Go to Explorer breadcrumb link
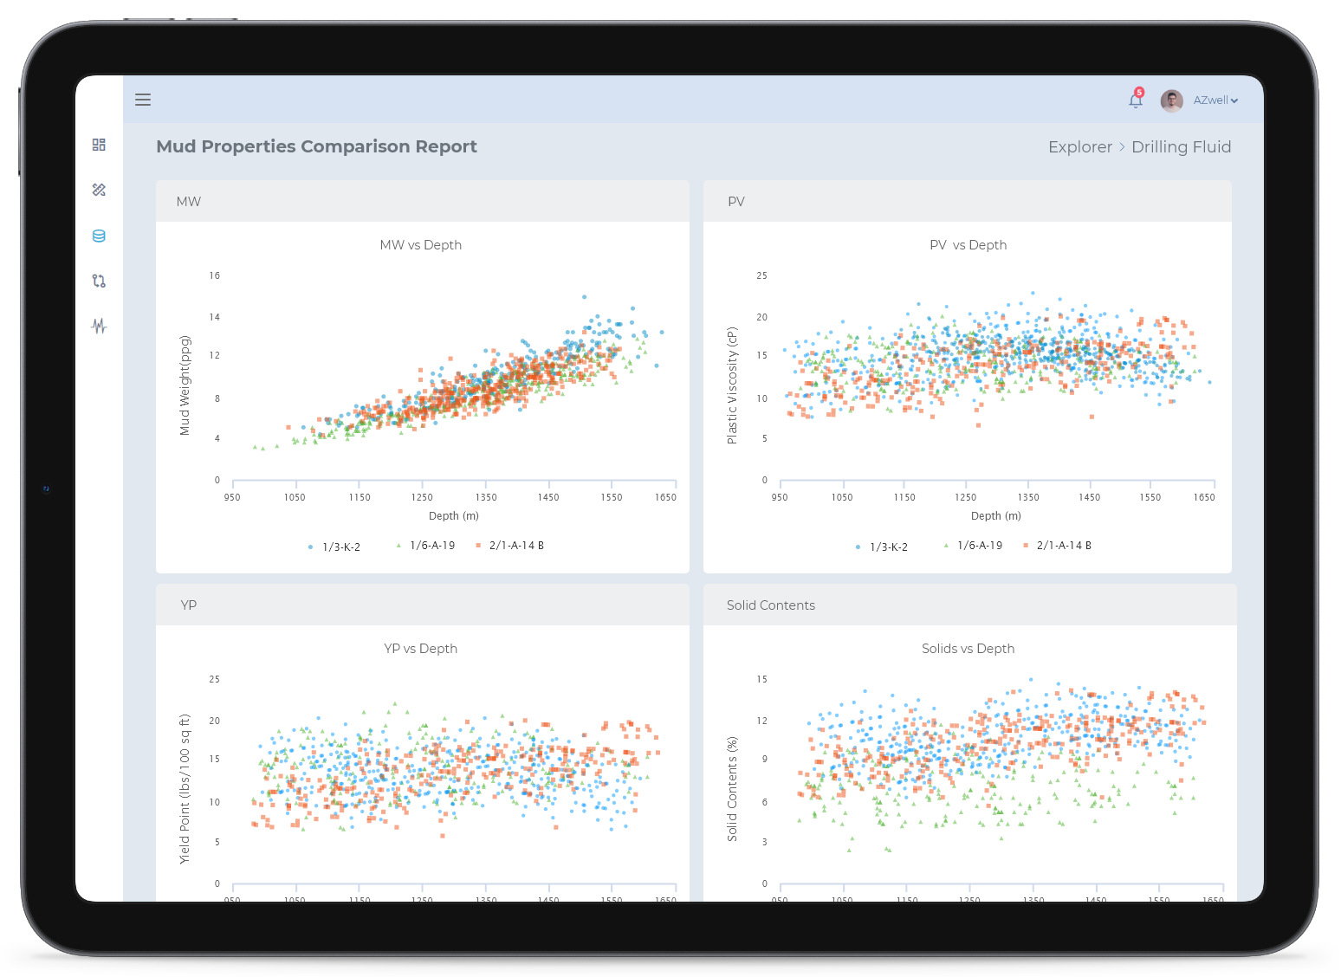The width and height of the screenshot is (1341, 977). [x=1079, y=147]
